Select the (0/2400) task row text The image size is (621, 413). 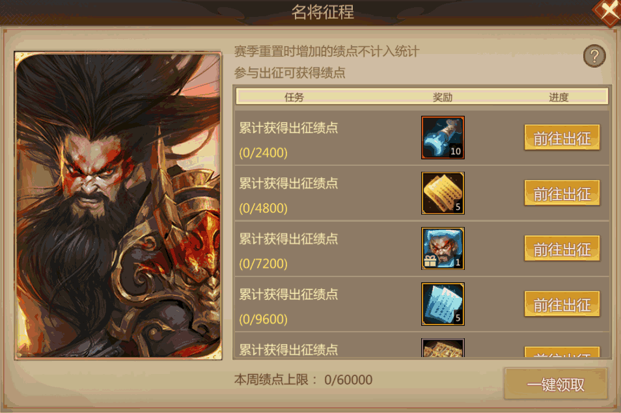(x=264, y=153)
